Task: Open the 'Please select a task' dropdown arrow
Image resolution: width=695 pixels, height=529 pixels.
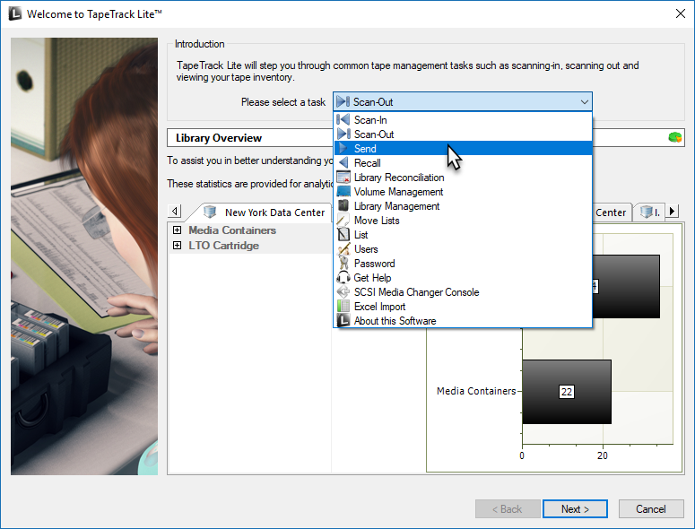Action: point(584,102)
